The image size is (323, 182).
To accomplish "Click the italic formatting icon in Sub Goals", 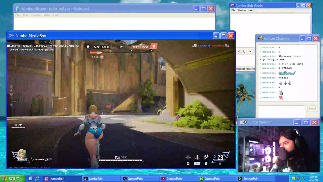I will (239, 51).
